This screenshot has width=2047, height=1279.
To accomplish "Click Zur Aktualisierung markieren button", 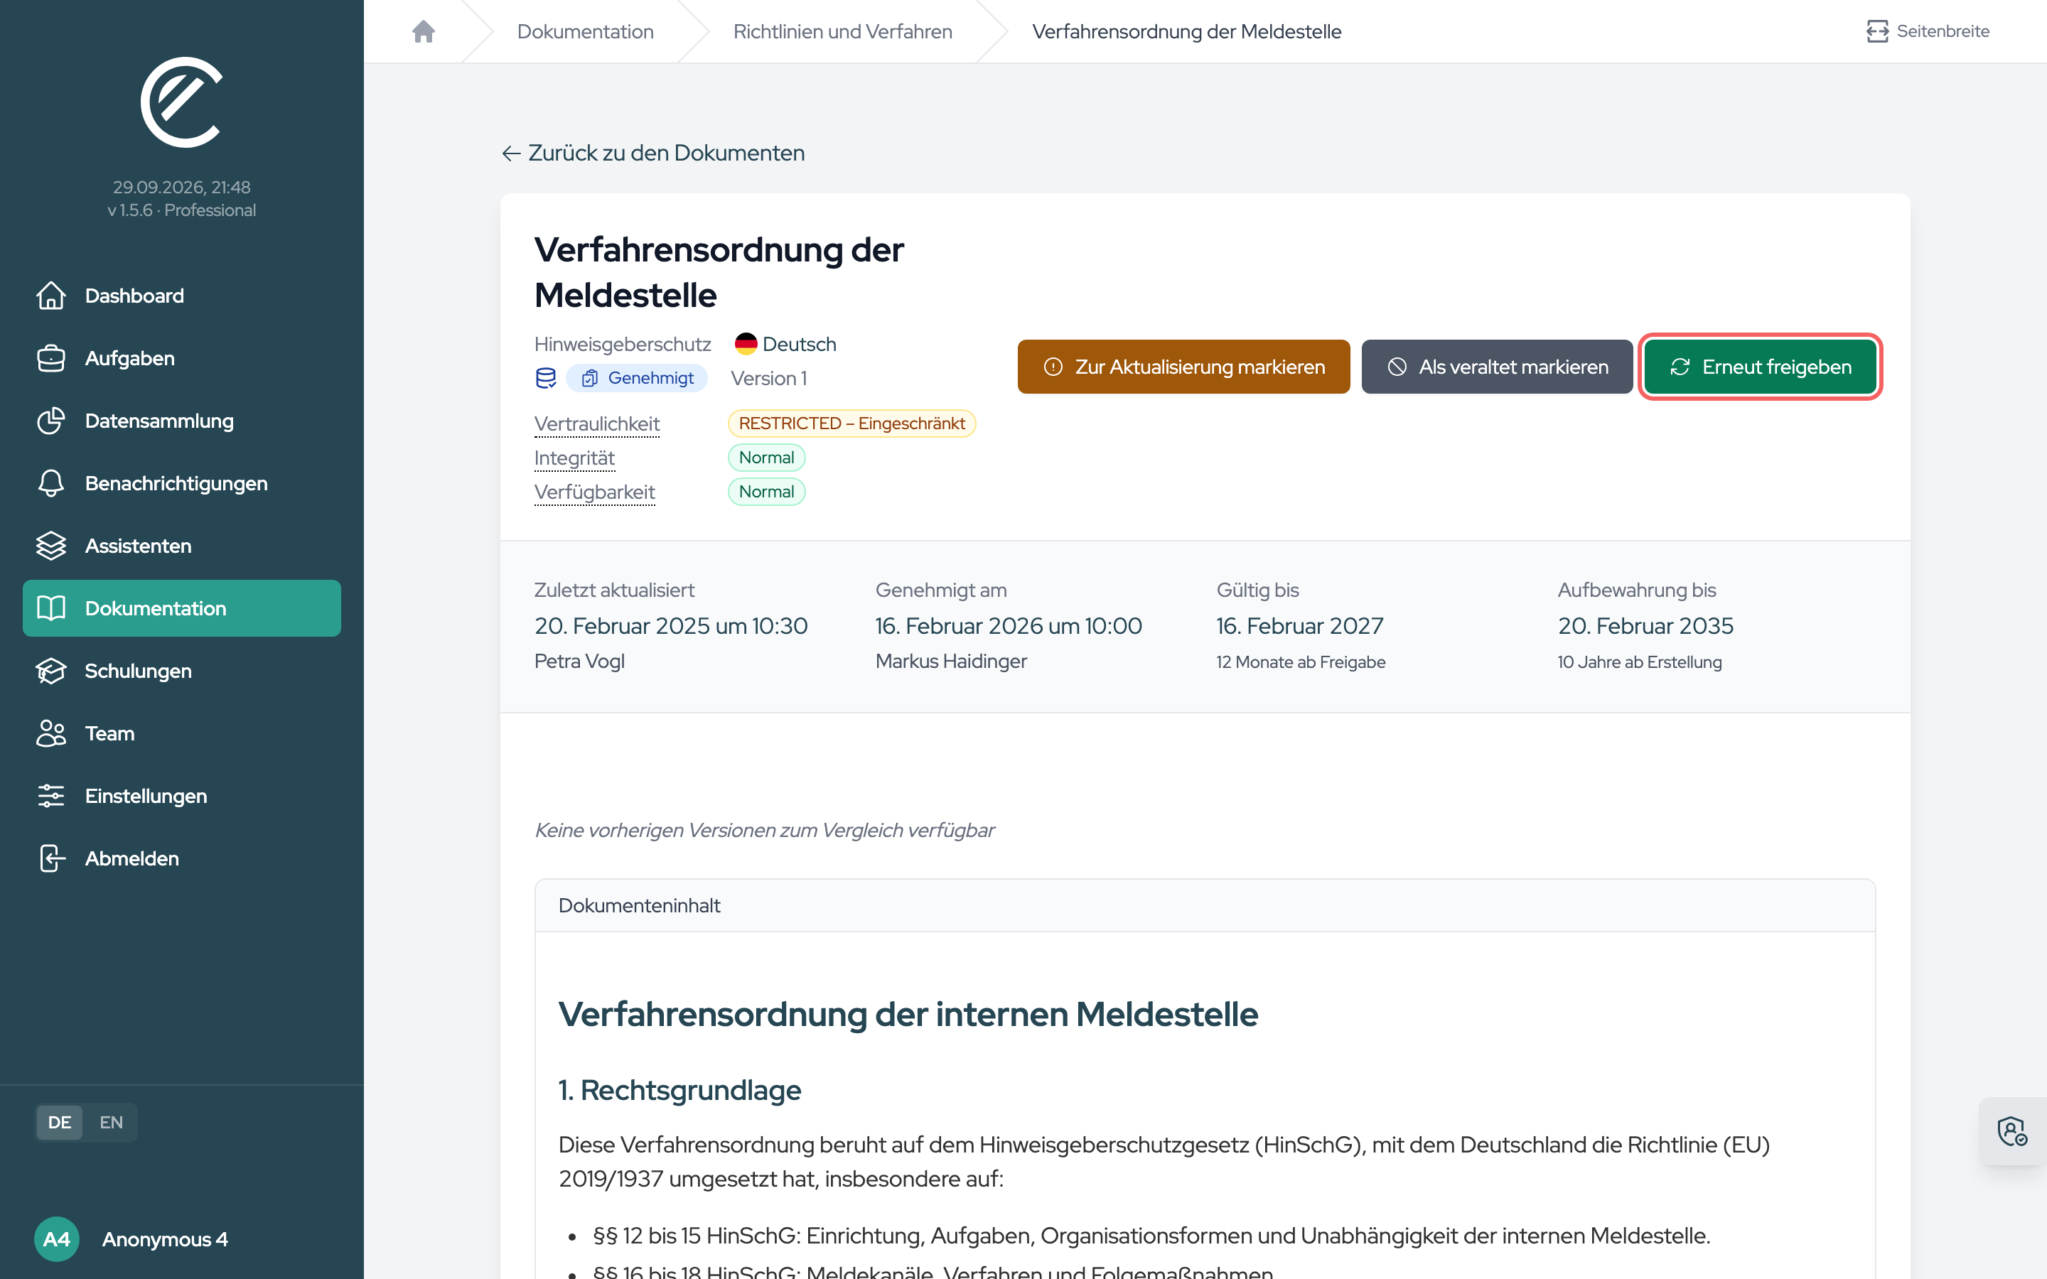I will (x=1183, y=366).
